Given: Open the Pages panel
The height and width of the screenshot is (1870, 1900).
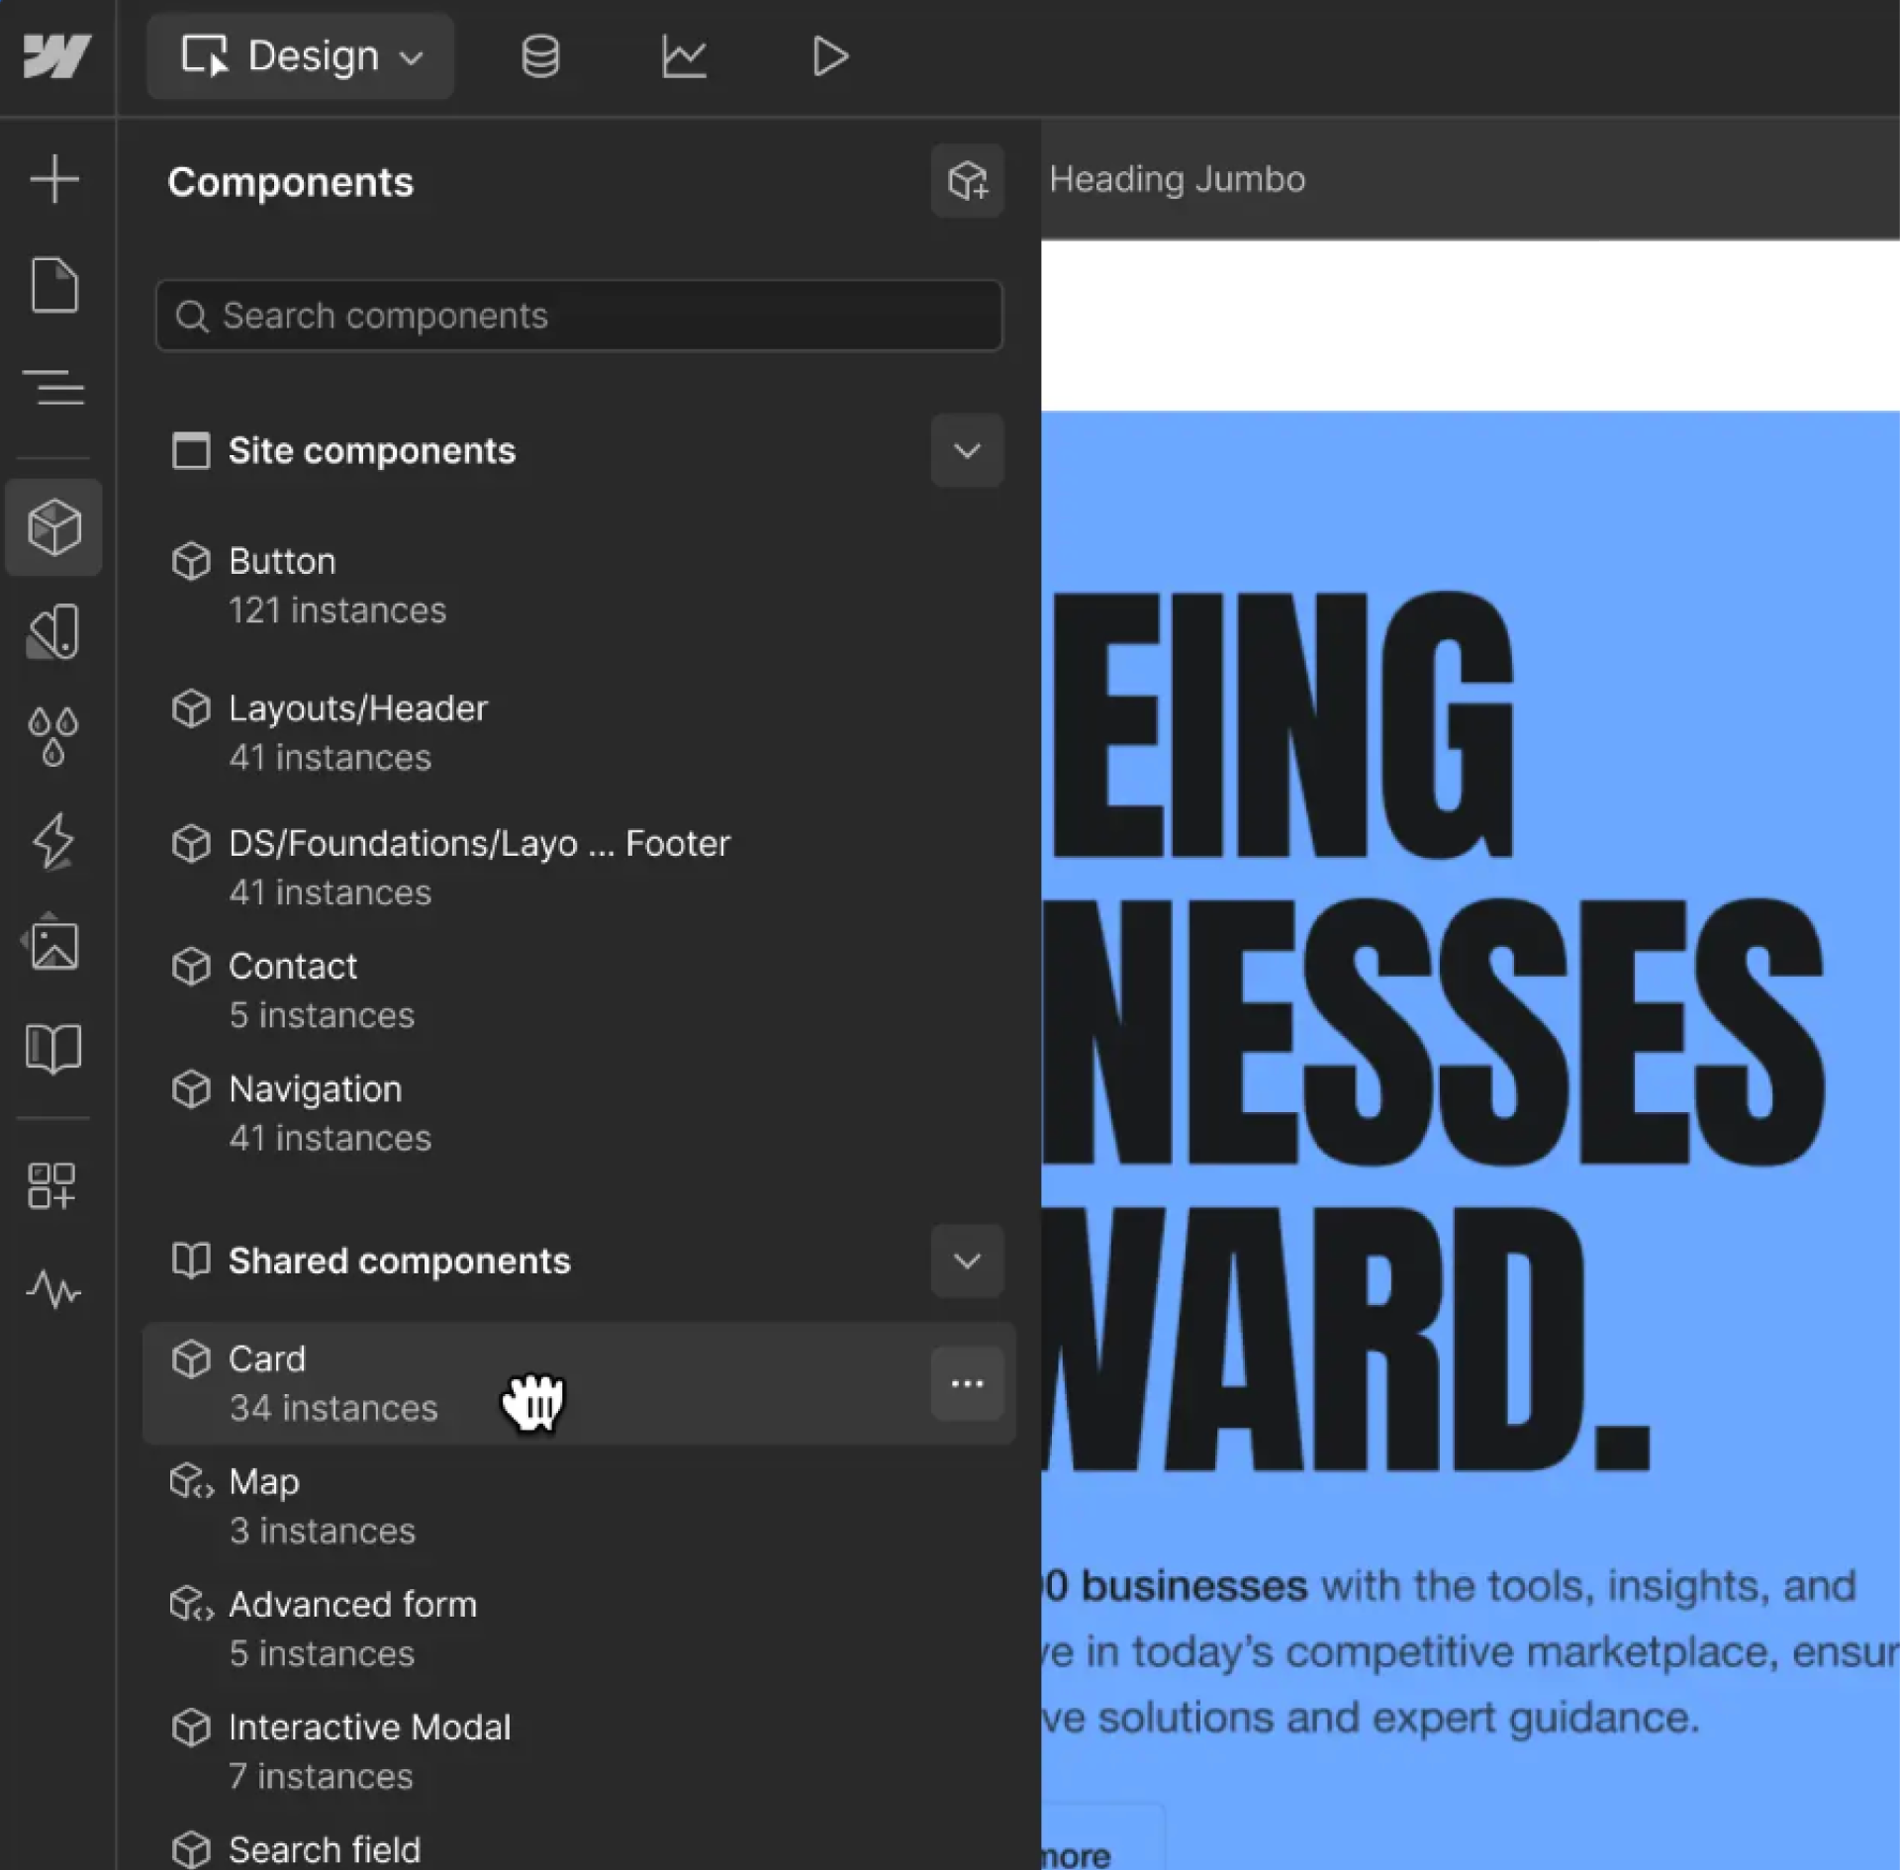Looking at the screenshot, I should [53, 286].
